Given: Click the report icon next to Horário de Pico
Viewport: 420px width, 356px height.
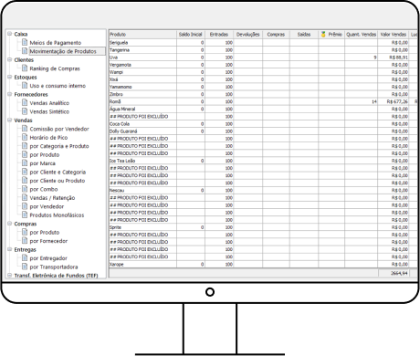Looking at the screenshot, I should (25, 137).
